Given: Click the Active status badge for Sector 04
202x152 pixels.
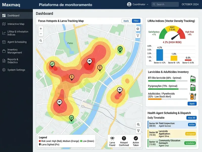Looking at the screenshot, I should (192, 125).
